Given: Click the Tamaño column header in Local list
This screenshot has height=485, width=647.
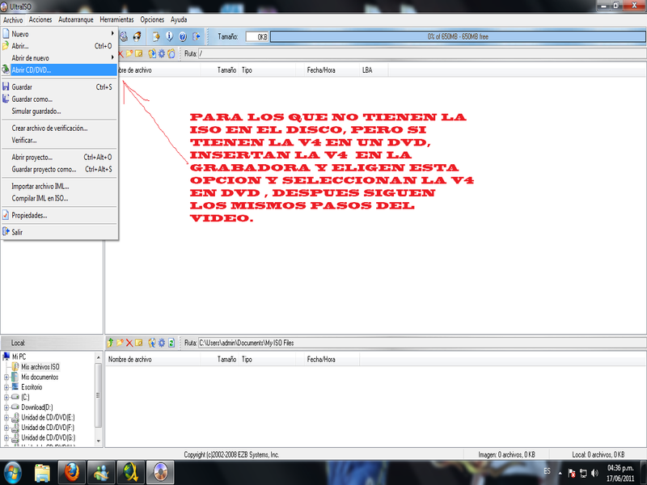Looking at the screenshot, I should (x=219, y=359).
